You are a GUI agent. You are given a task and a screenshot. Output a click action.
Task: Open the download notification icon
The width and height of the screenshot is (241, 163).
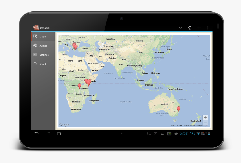click(156, 133)
